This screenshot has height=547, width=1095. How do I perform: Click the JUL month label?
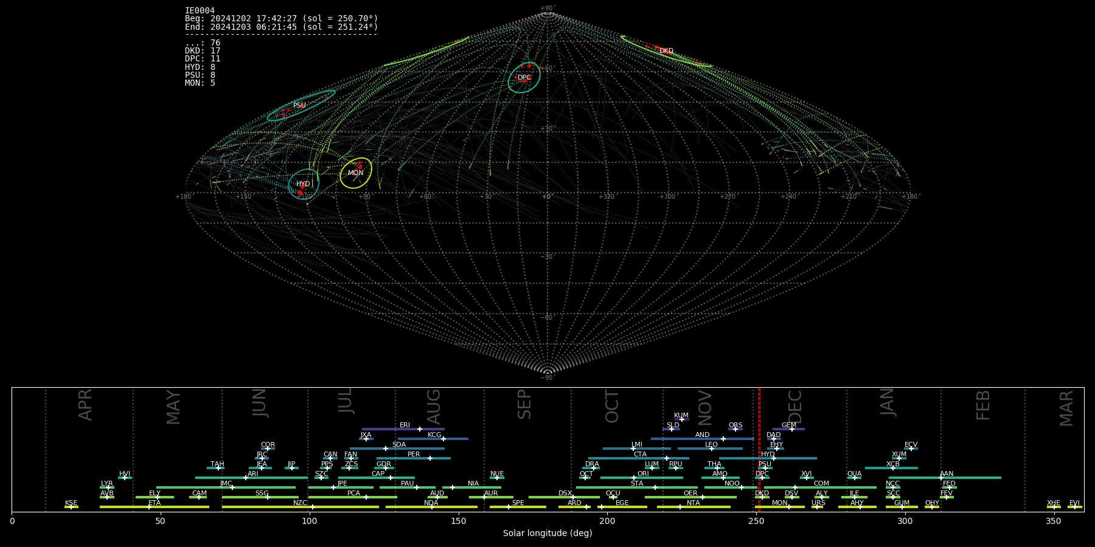click(x=345, y=401)
